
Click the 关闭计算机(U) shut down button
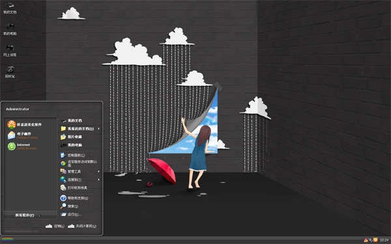point(82,226)
